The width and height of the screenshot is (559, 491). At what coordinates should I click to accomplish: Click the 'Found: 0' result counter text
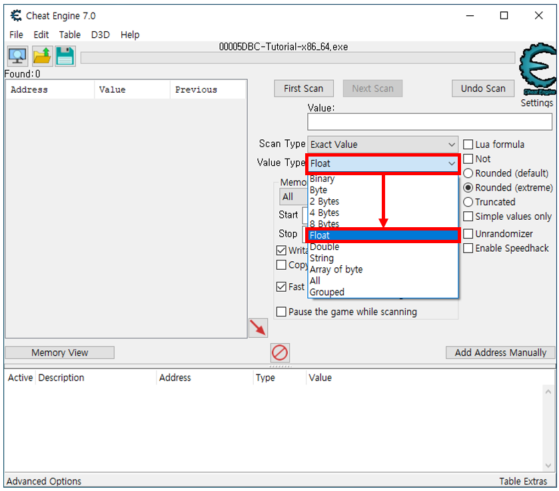(22, 74)
